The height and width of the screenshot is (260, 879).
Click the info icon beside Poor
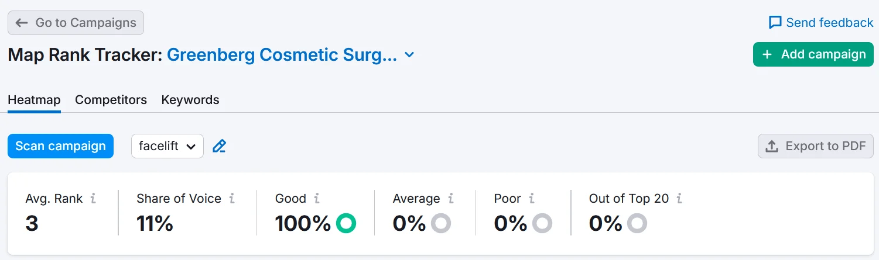coord(532,199)
